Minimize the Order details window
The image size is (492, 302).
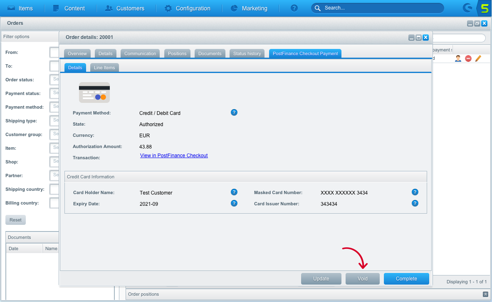[411, 38]
